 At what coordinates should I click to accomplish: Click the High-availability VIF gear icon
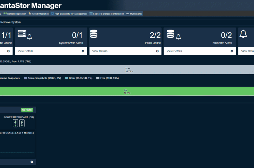click(x=52, y=14)
